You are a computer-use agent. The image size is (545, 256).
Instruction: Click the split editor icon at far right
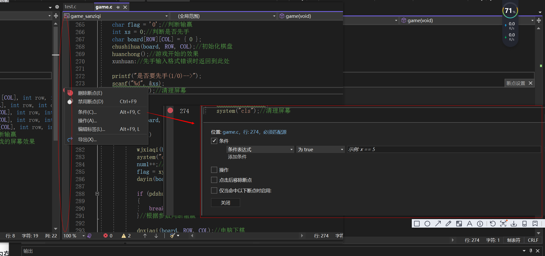539,20
